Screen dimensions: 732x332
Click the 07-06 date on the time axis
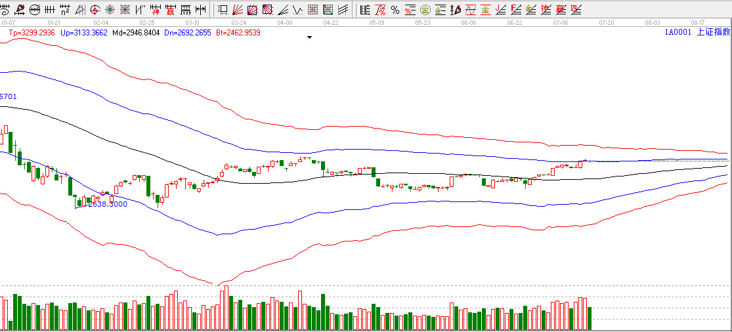[561, 22]
